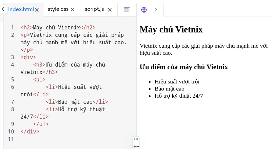Click 'Hiệu suất vượt trội' list item in preview
Viewport: 273px width, 149px height.
pyautogui.click(x=177, y=82)
